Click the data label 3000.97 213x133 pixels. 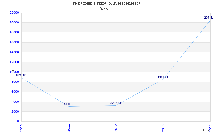pyautogui.click(x=69, y=104)
